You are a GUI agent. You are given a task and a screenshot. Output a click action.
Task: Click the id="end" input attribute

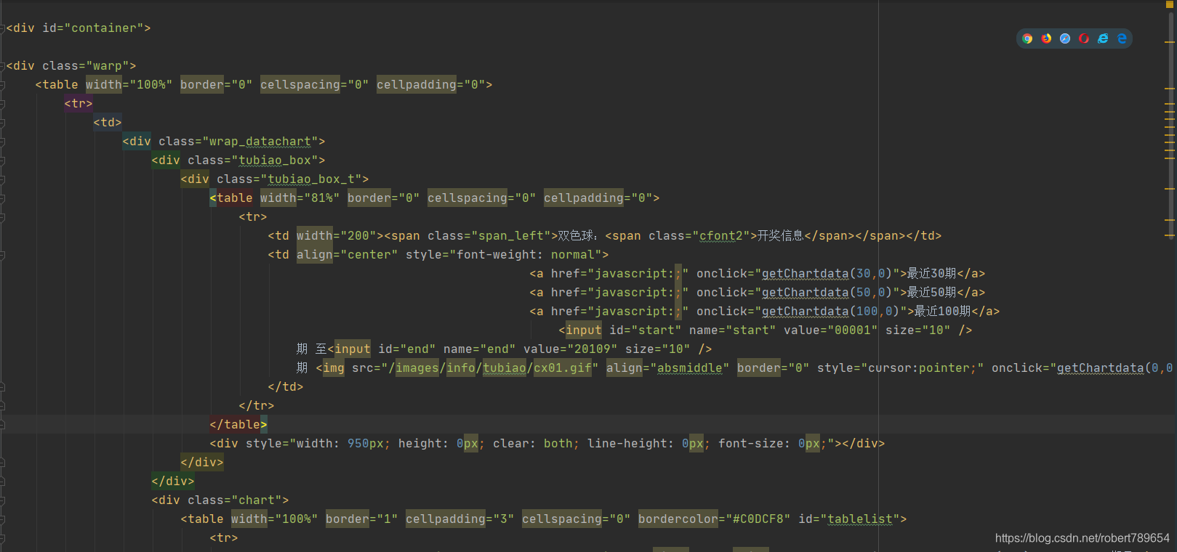tap(407, 349)
